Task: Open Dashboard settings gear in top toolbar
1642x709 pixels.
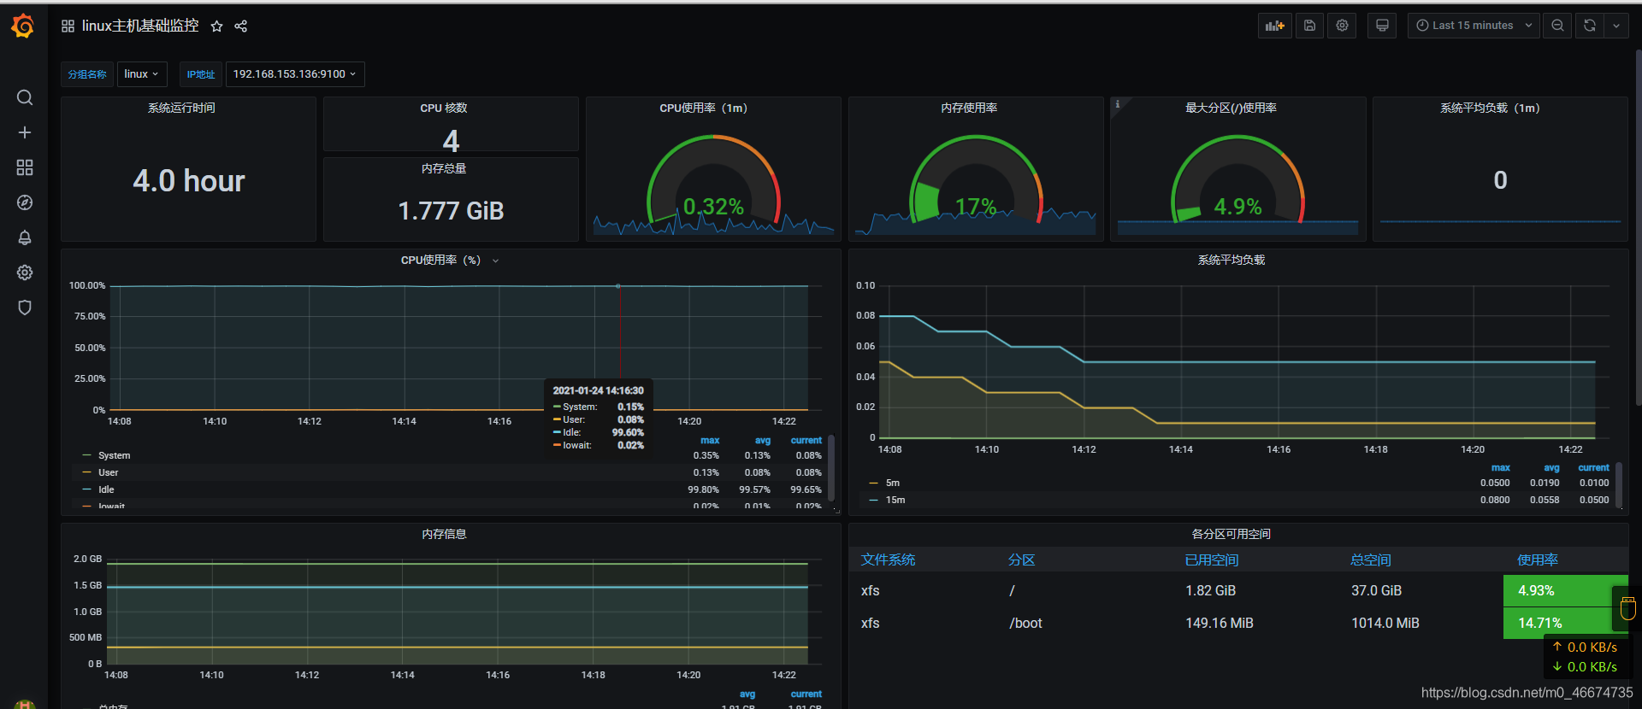Action: [x=1342, y=26]
